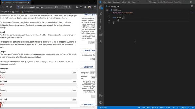
Task: Click the Firefox address bar
Action: (x=39, y=7)
